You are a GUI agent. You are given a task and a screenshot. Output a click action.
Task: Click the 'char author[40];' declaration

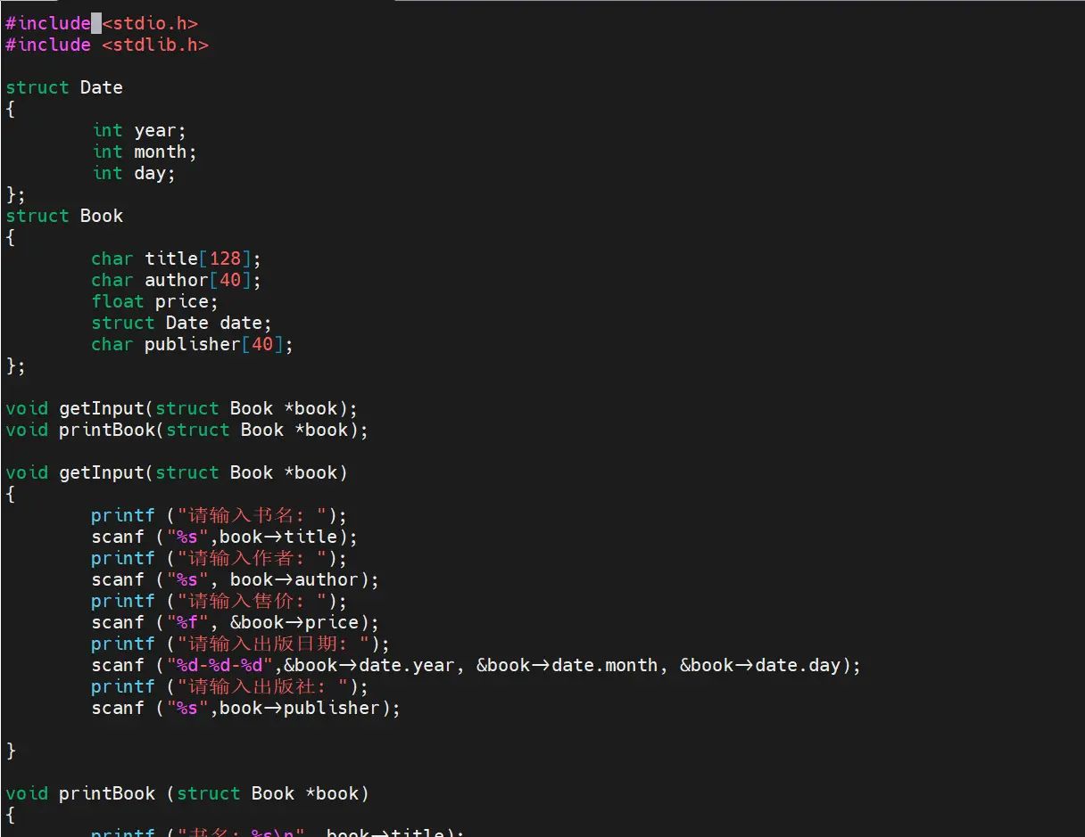point(177,280)
